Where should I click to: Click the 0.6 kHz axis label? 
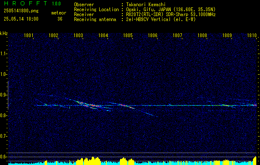[3, 157]
